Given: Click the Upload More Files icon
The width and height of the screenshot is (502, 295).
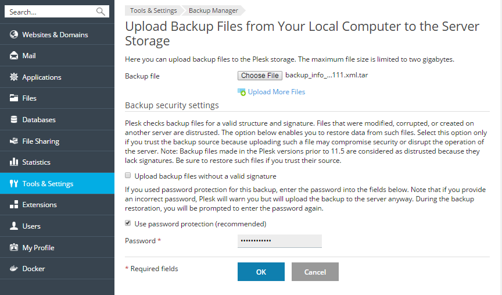Looking at the screenshot, I should [x=242, y=92].
